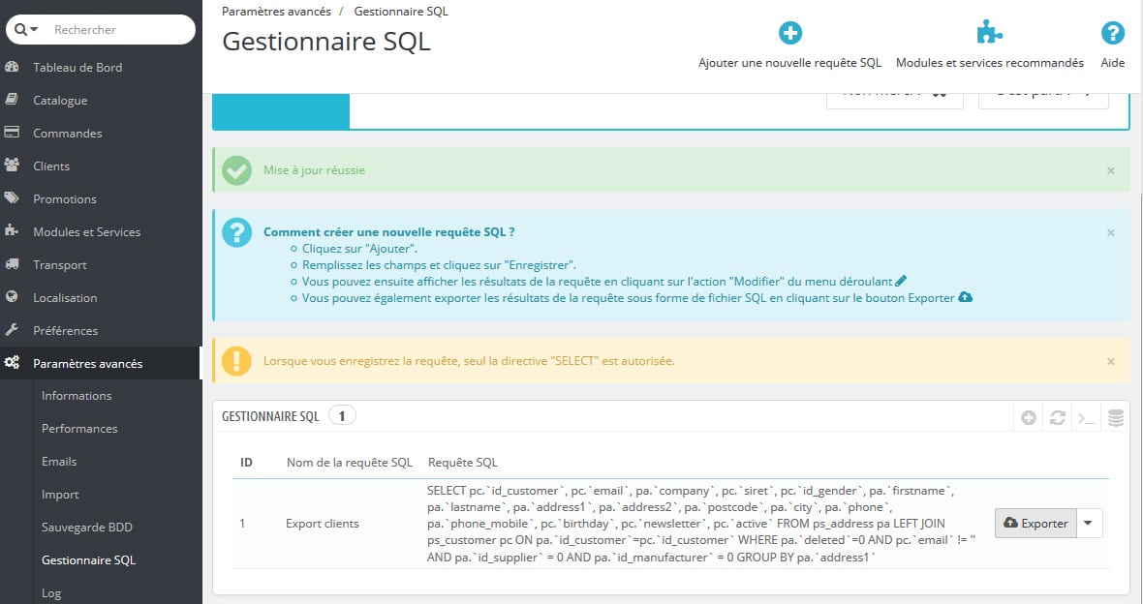Image resolution: width=1143 pixels, height=604 pixels.
Task: Click the Préférences wrench icon
Action: (x=12, y=329)
